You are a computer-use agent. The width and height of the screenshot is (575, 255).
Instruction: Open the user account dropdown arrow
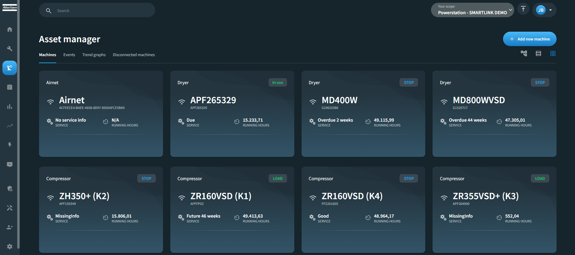(550, 10)
